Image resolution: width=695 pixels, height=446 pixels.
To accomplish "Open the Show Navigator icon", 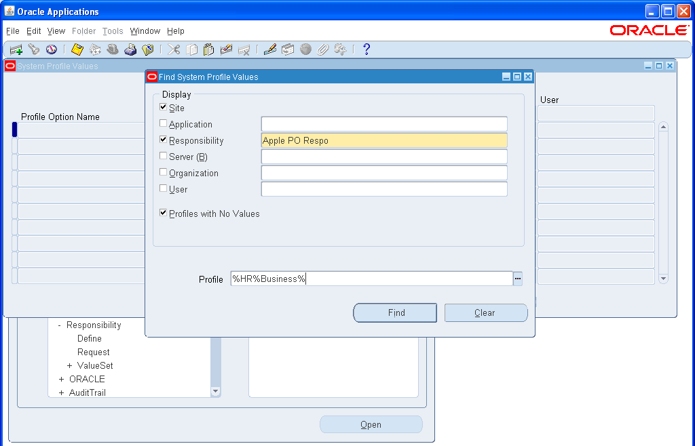I will tap(50, 49).
